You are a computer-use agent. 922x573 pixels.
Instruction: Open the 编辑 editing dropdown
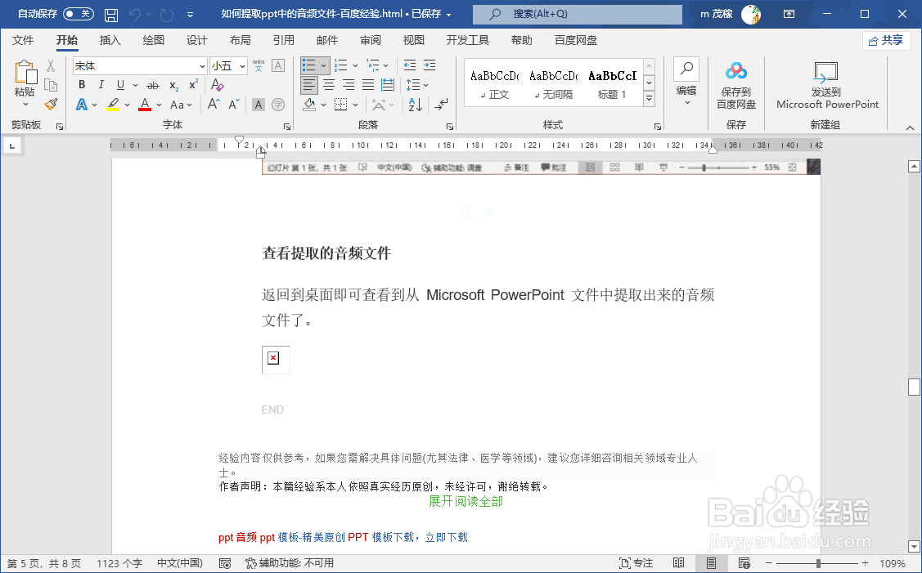pyautogui.click(x=686, y=83)
